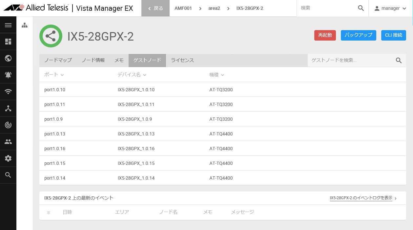Click the ノード名 event column header
This screenshot has width=413, height=230.
tap(168, 212)
